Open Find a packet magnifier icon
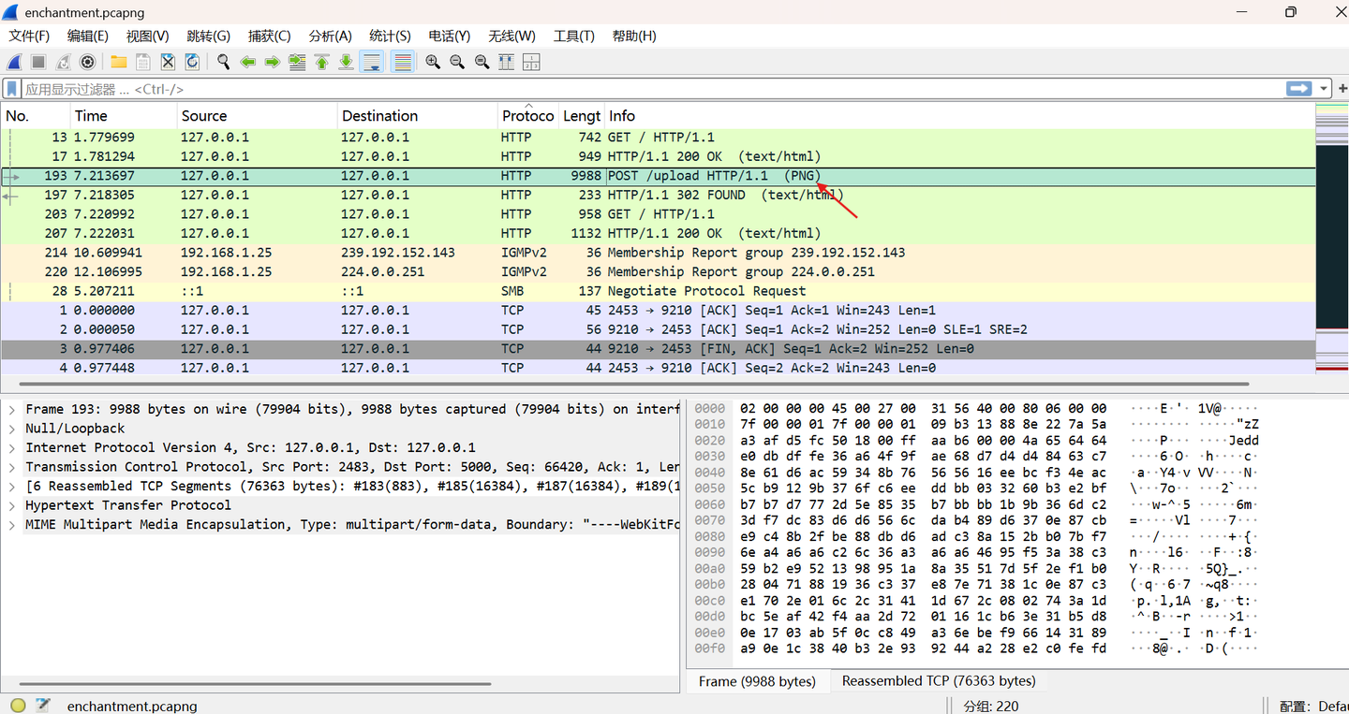 [x=224, y=62]
